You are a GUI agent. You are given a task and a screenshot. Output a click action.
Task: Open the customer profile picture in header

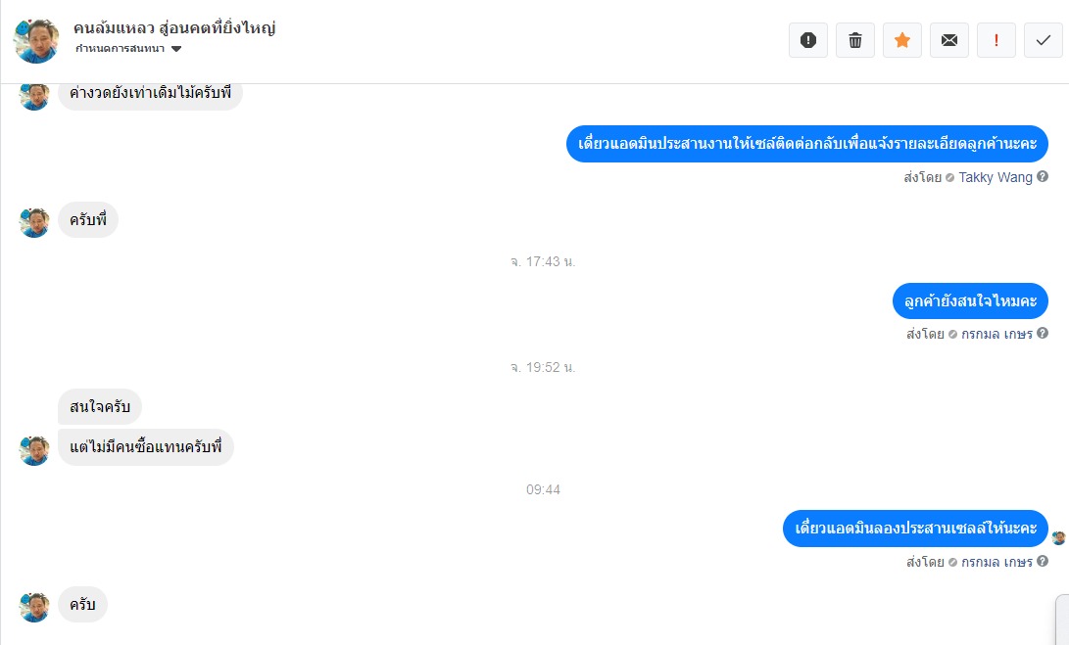pyautogui.click(x=36, y=41)
